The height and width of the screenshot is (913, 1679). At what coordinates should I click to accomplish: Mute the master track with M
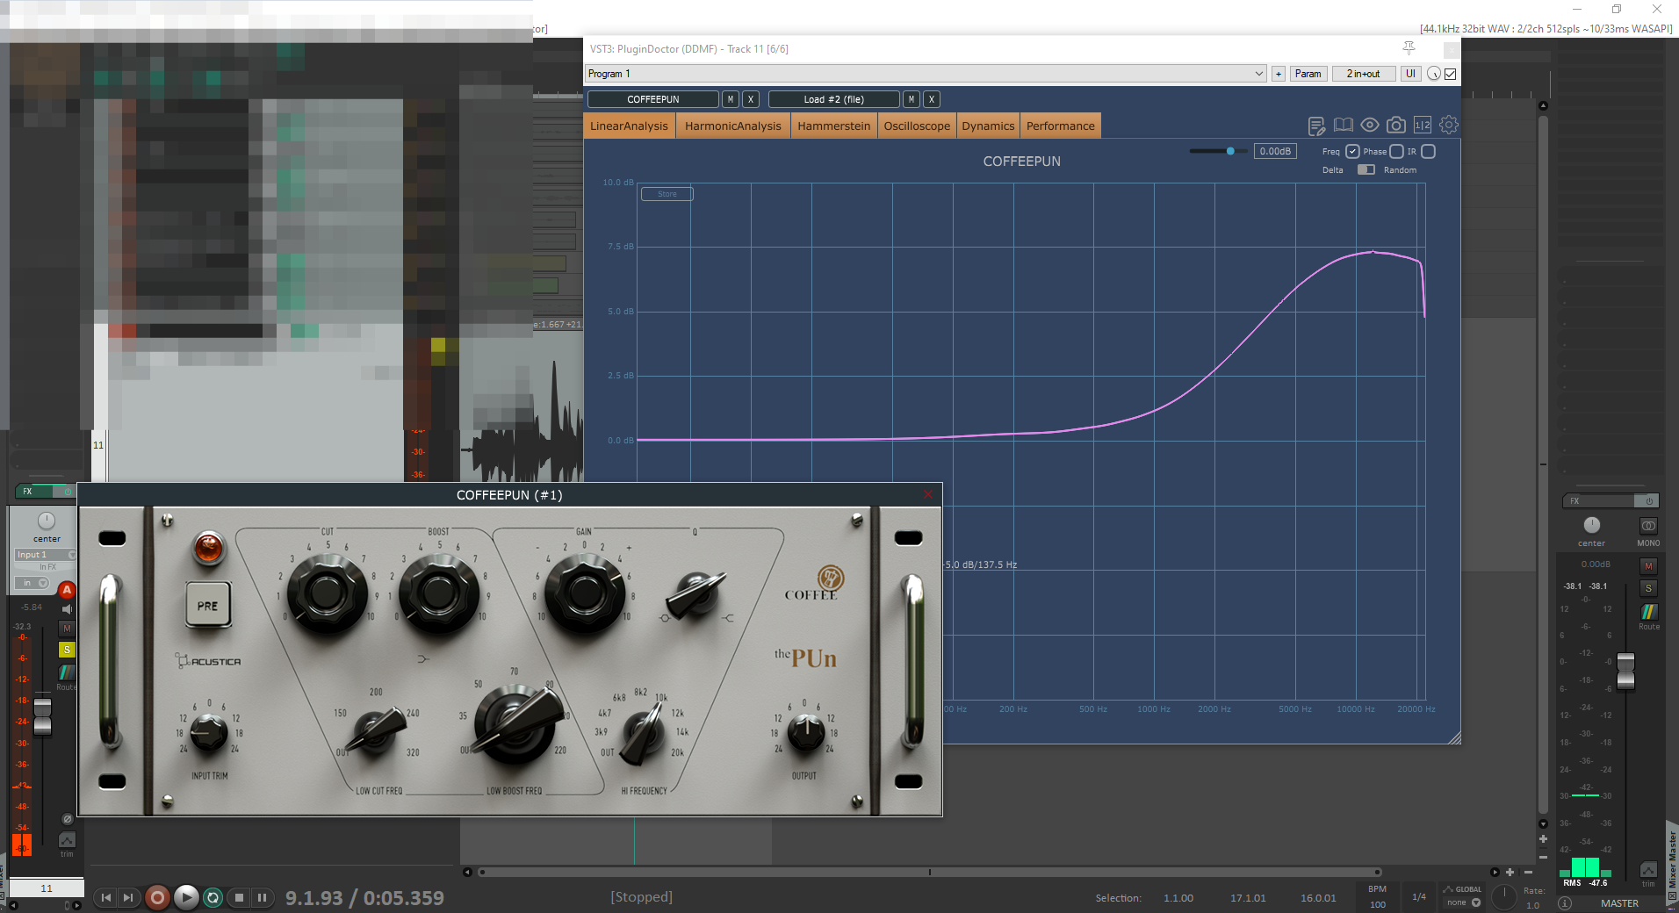(x=1648, y=566)
